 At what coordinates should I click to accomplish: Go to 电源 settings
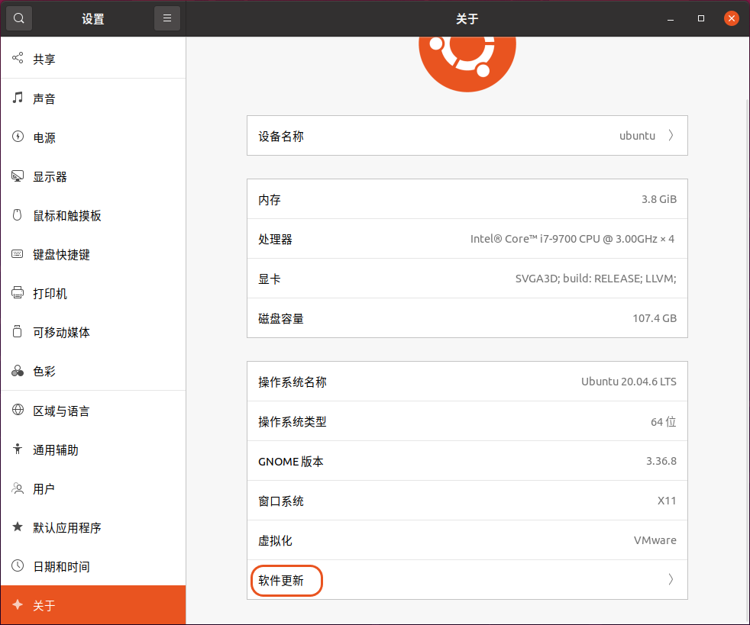[93, 137]
